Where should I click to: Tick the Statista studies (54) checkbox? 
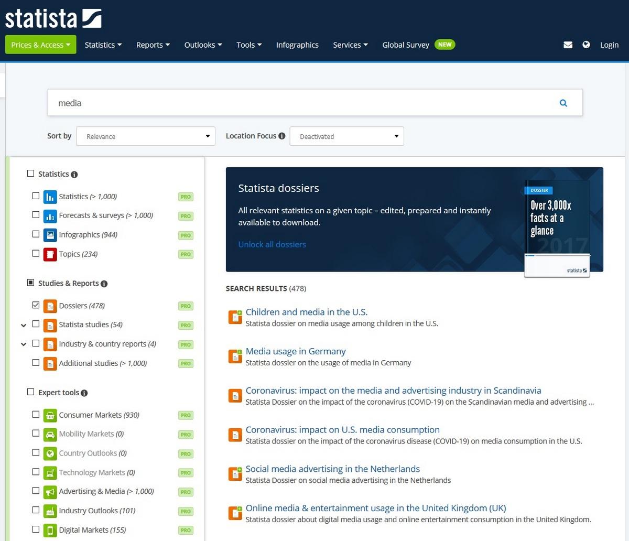(36, 324)
